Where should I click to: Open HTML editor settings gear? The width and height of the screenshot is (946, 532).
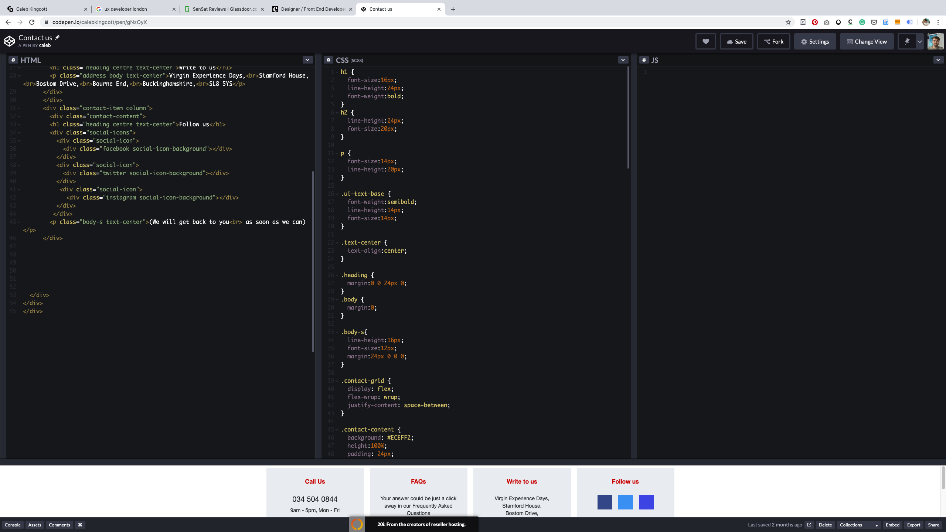pos(13,60)
